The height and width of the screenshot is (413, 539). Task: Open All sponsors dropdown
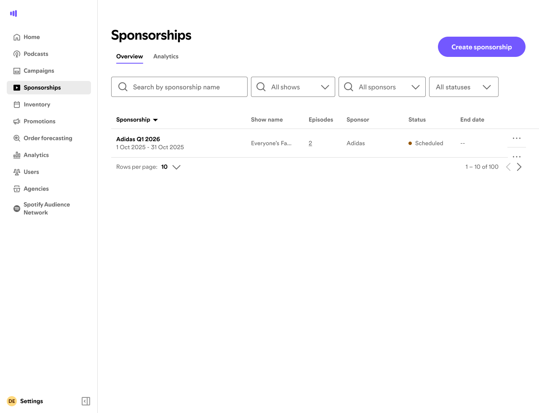click(x=382, y=87)
